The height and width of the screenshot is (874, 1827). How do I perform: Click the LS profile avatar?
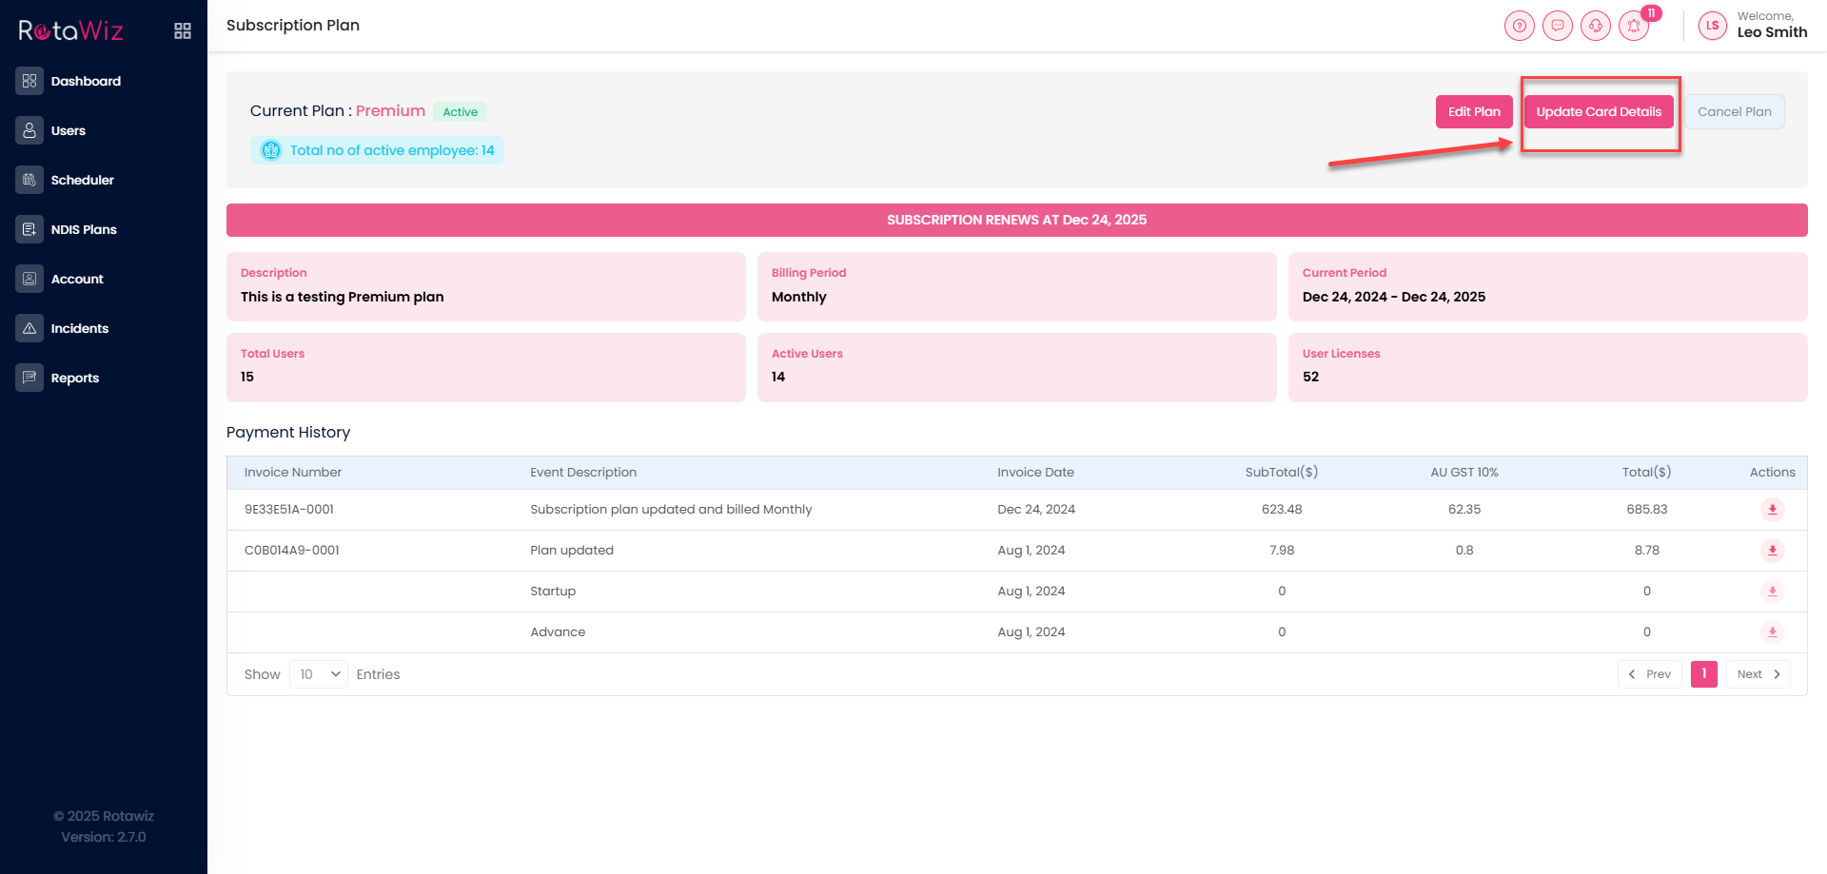1713,26
